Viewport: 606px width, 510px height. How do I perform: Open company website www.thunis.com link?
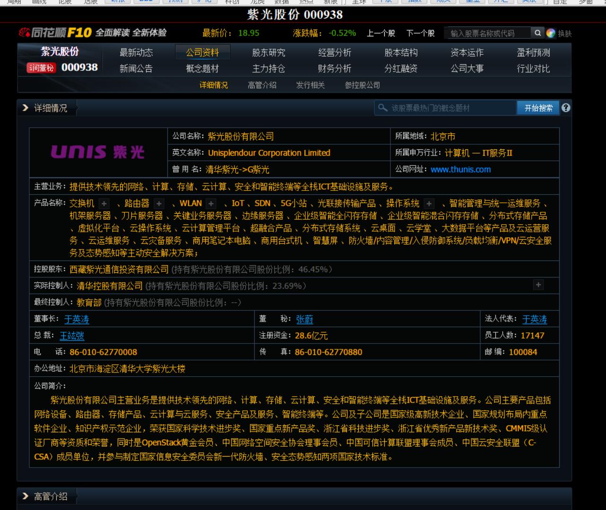tap(460, 169)
